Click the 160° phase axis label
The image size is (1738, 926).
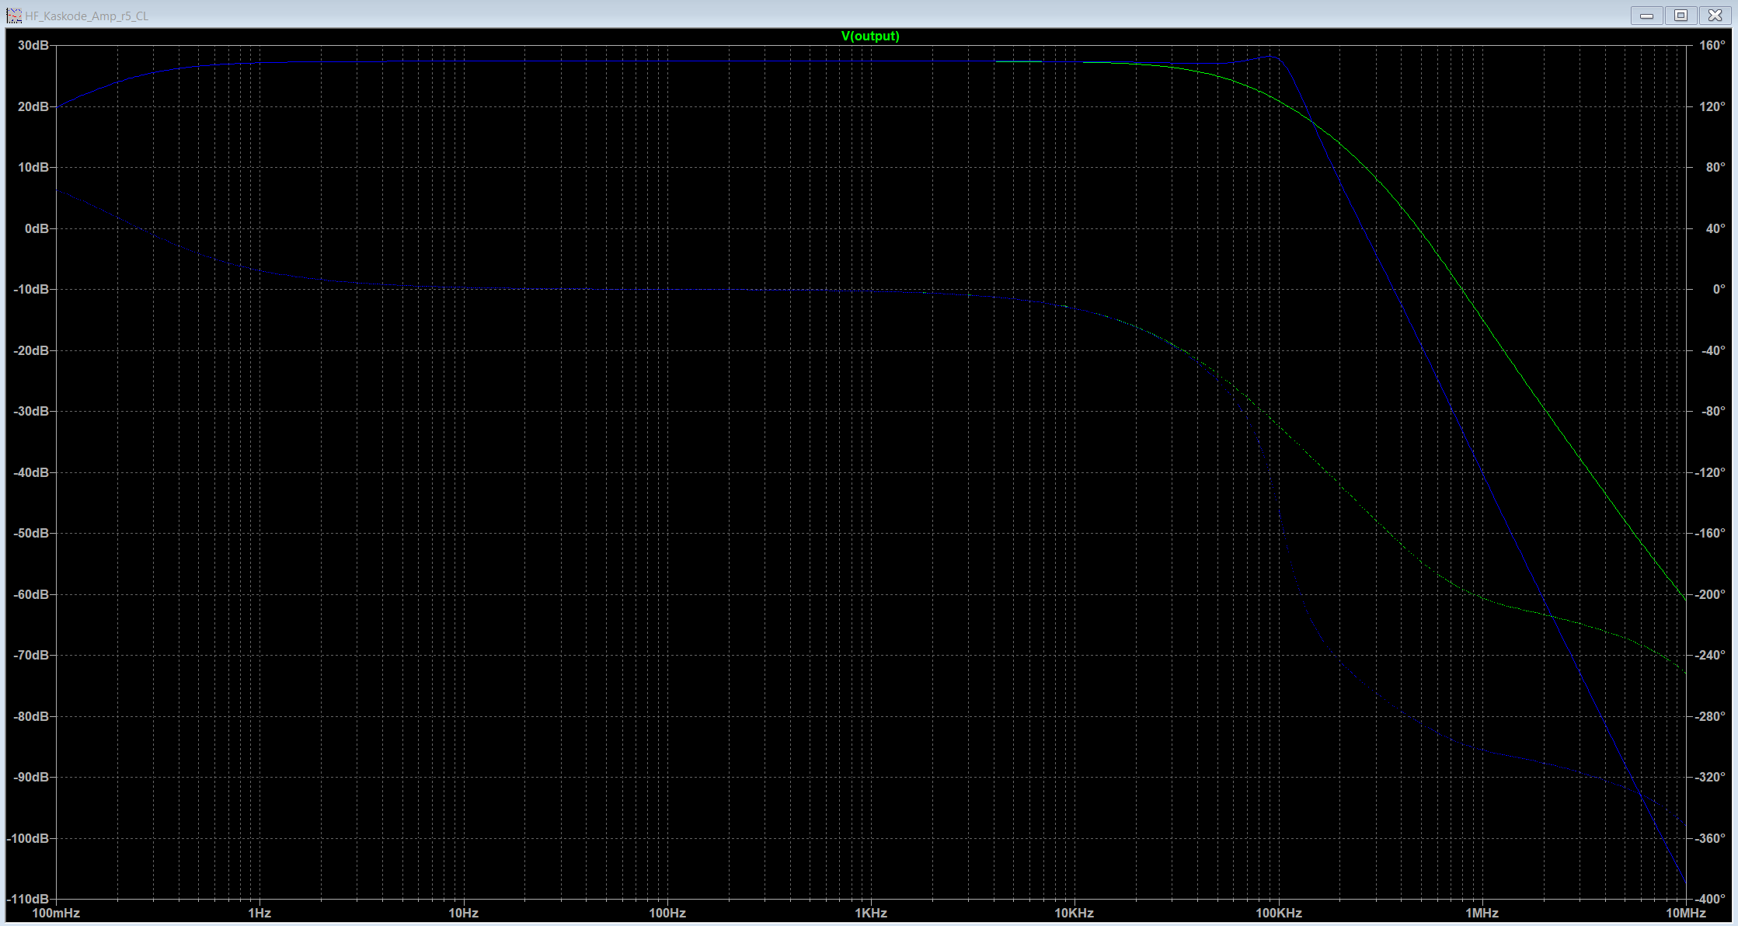pos(1712,46)
